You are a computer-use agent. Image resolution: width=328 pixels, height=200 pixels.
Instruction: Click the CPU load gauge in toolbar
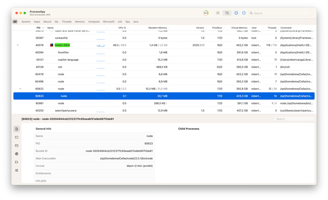pyautogui.click(x=206, y=13)
